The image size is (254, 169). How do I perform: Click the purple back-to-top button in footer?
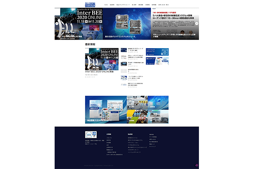pyautogui.click(x=197, y=165)
